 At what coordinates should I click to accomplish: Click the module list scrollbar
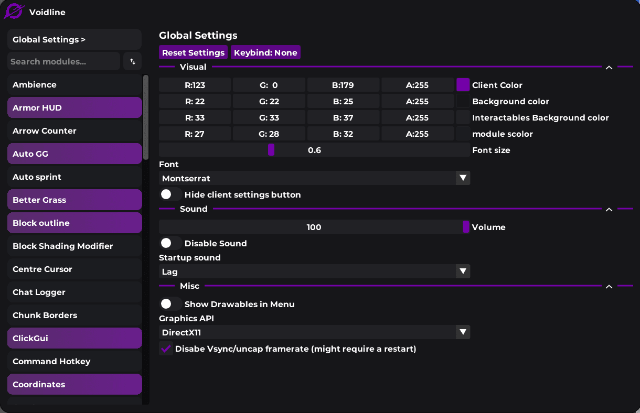(x=146, y=117)
